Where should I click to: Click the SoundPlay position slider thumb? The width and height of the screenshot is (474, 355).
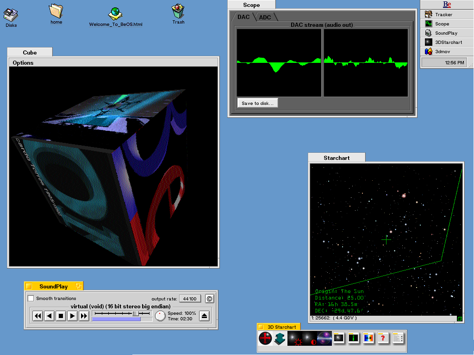pyautogui.click(x=135, y=313)
